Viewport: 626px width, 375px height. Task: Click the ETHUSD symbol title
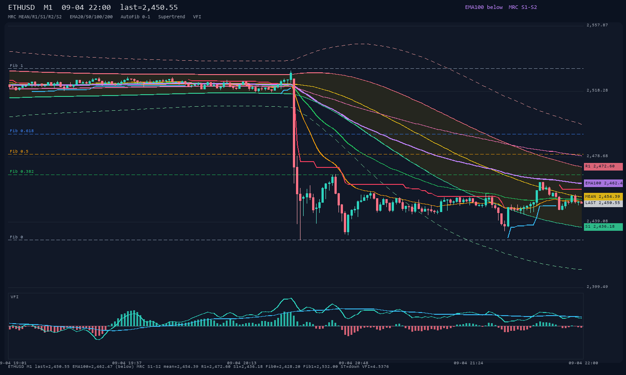point(21,8)
